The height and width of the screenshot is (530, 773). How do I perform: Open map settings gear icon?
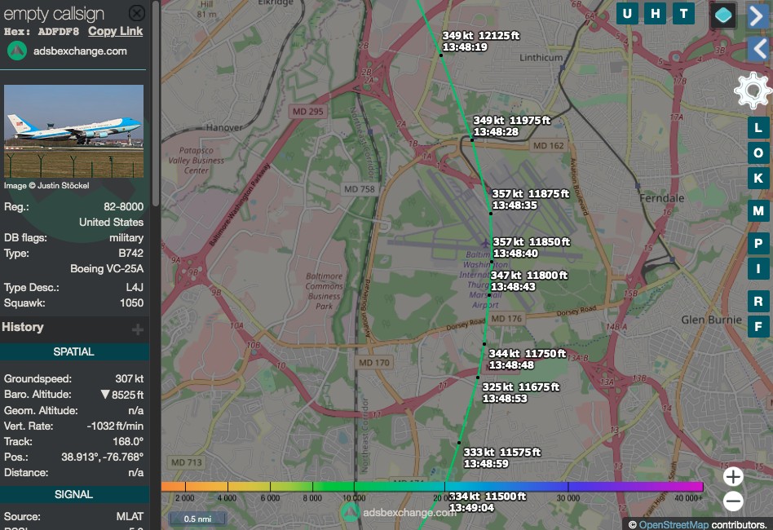[753, 91]
